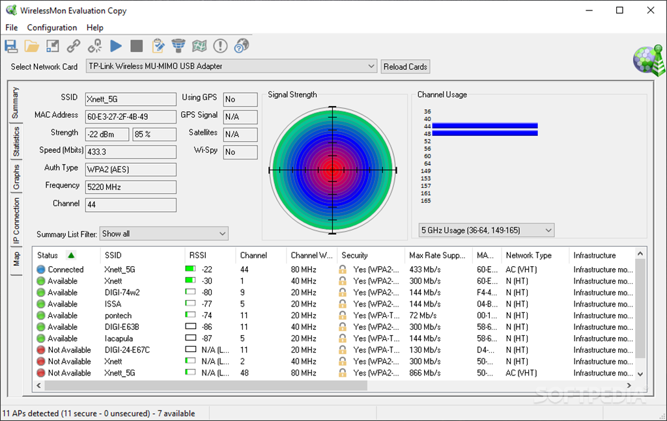Click the Frequency field 5220 MHz

[x=130, y=187]
